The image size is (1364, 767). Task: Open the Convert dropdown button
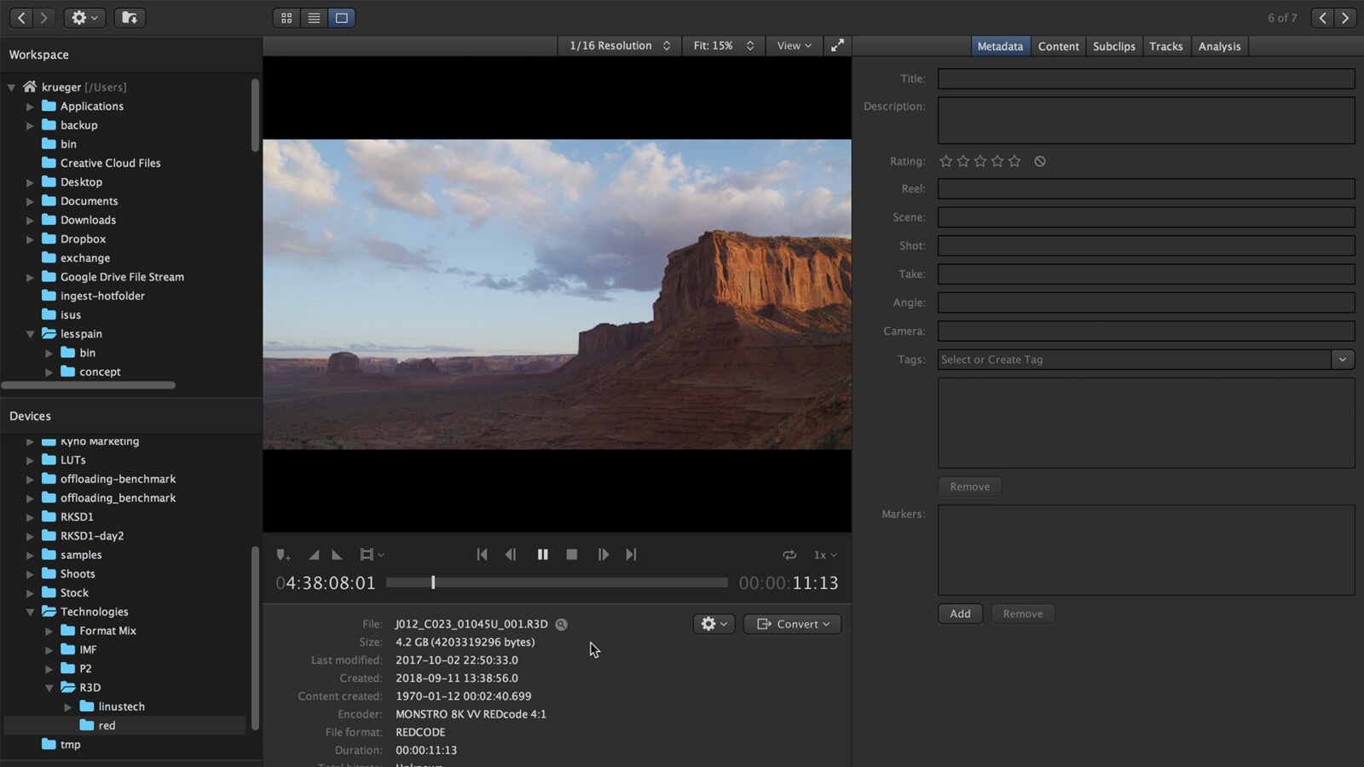tap(792, 625)
